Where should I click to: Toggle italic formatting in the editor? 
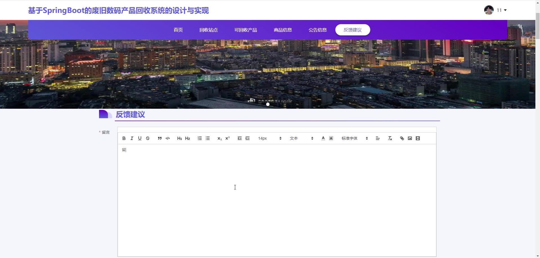click(x=132, y=138)
